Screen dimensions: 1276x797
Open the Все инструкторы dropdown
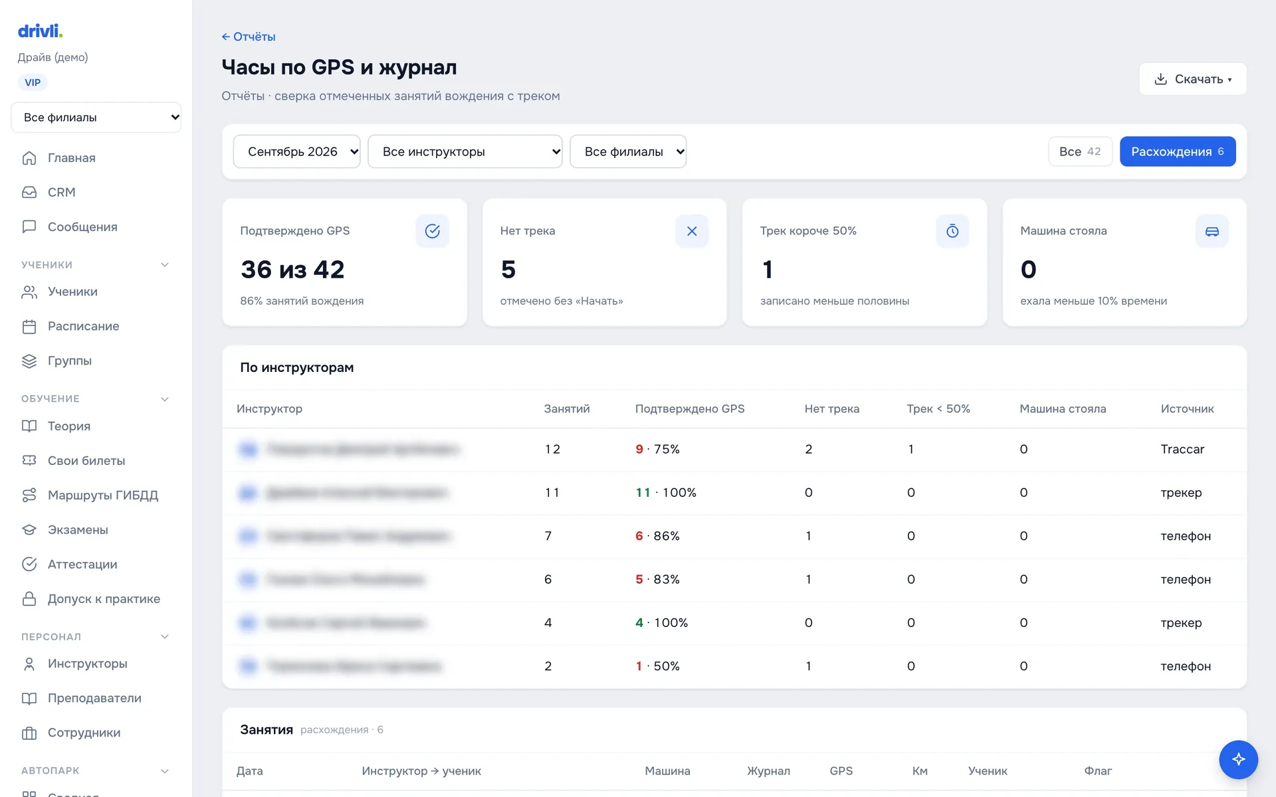tap(465, 151)
